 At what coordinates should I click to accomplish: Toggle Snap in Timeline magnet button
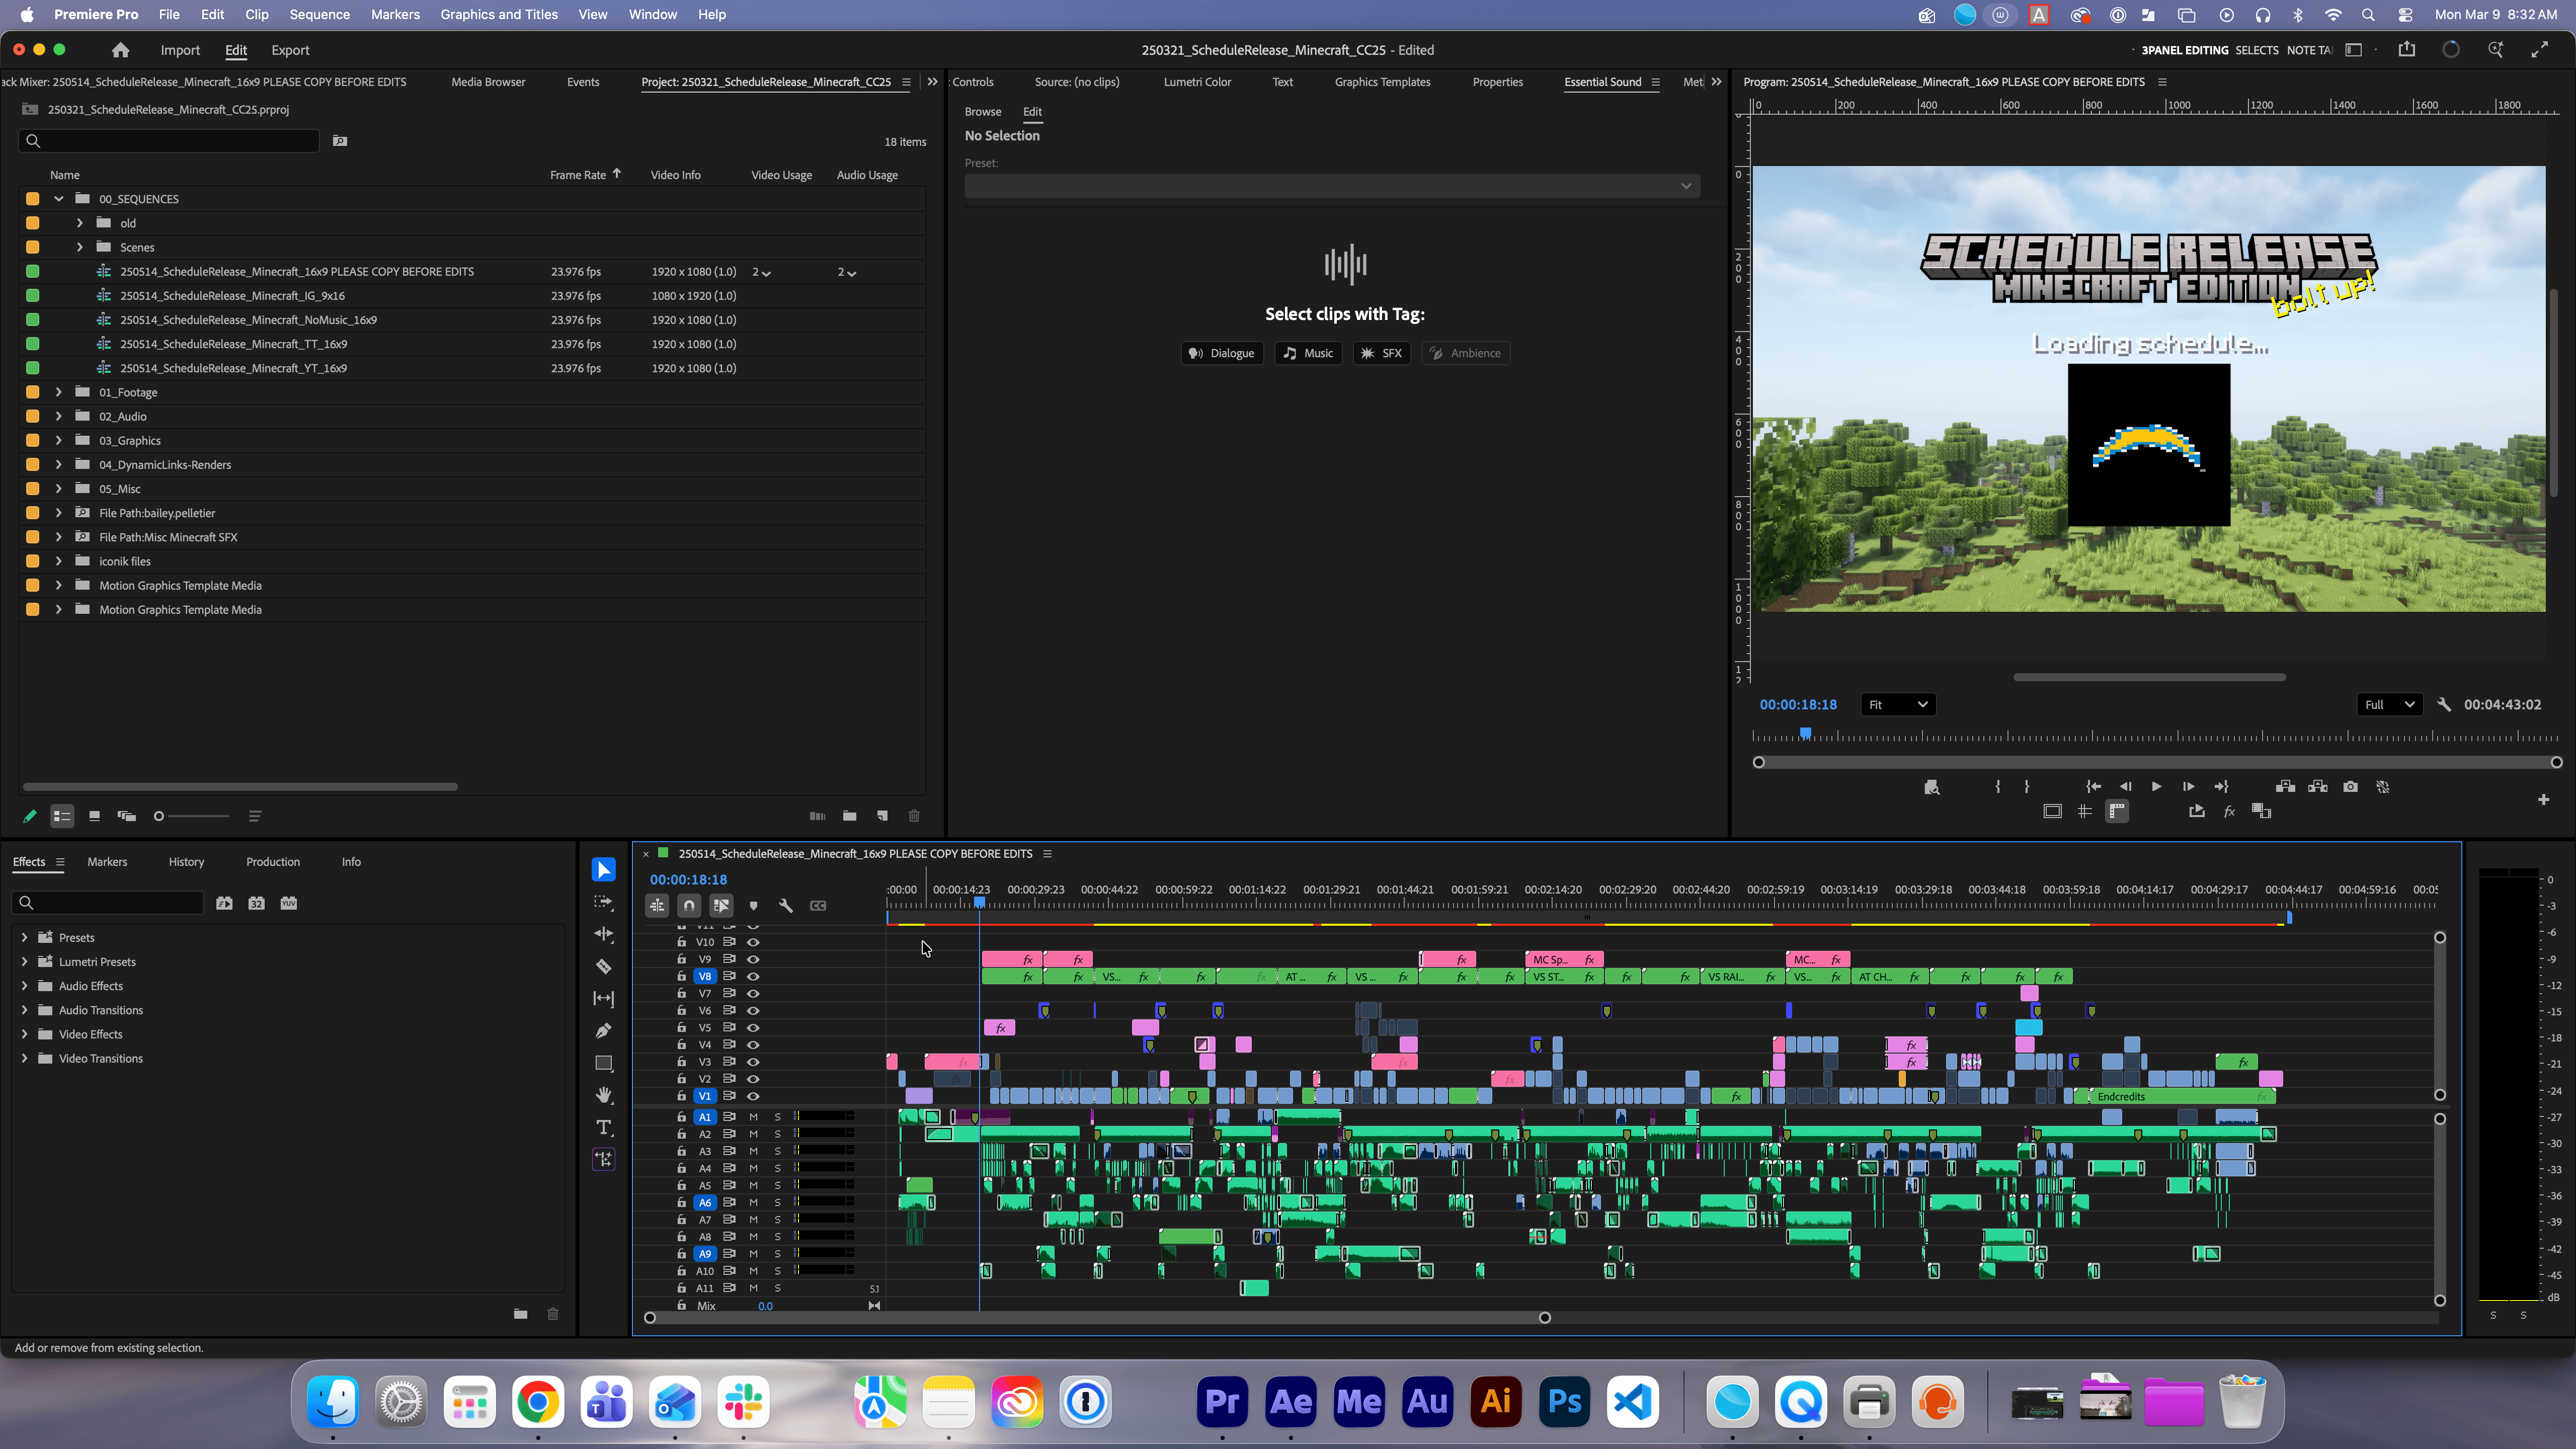[x=689, y=906]
